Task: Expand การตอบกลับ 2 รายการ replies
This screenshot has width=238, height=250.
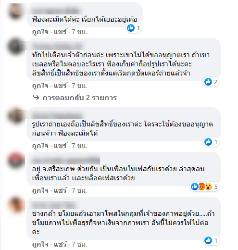Action: point(79,98)
